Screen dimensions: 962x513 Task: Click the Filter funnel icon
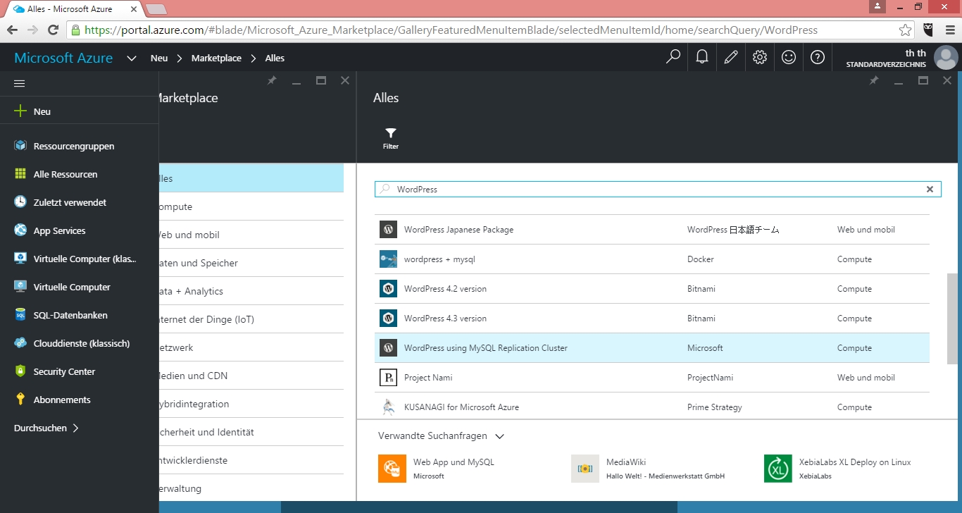click(x=391, y=133)
